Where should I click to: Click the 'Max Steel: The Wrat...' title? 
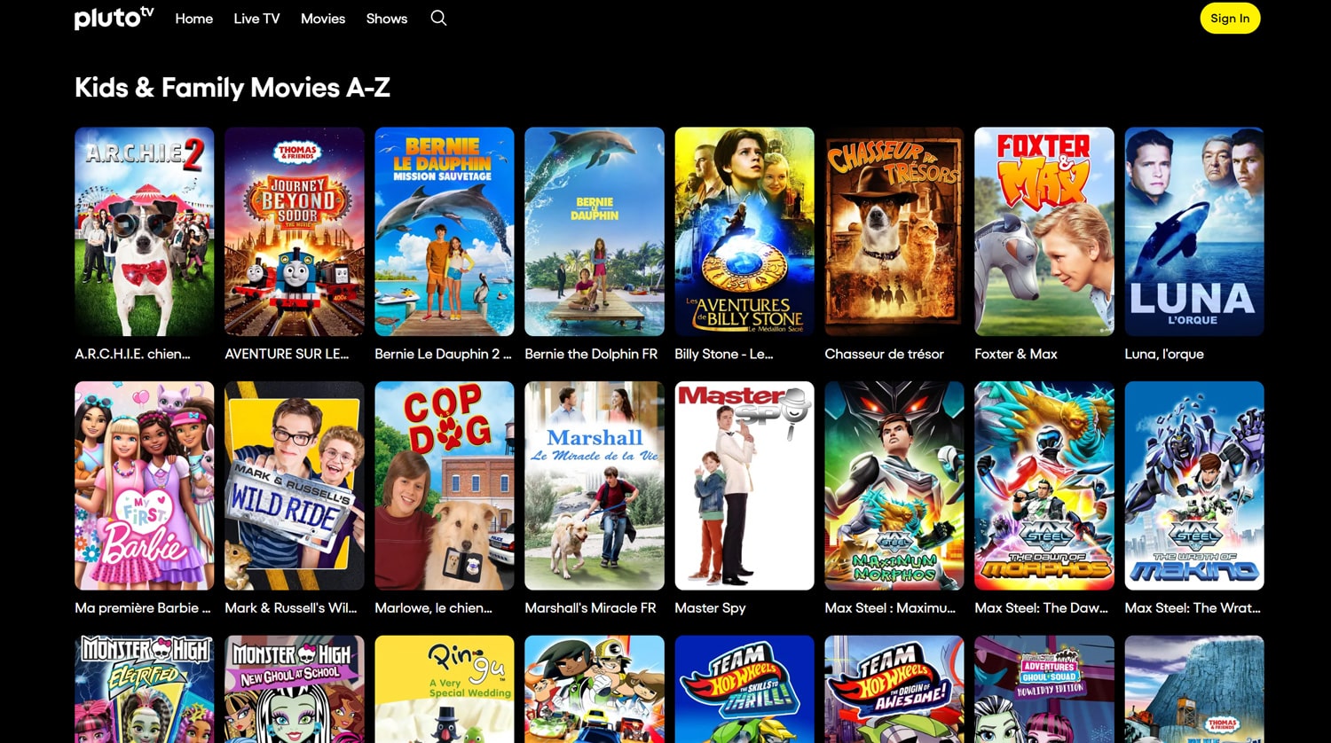tap(1193, 608)
